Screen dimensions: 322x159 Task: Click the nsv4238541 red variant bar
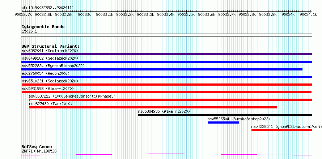point(282,130)
